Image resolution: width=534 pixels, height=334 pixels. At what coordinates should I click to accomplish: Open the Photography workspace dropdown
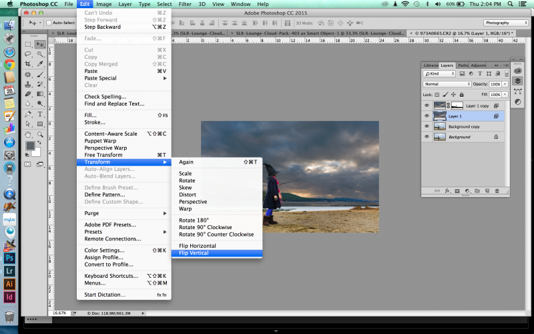click(505, 23)
